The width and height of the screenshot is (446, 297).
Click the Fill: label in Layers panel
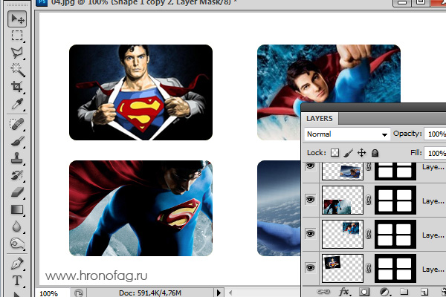coord(416,153)
